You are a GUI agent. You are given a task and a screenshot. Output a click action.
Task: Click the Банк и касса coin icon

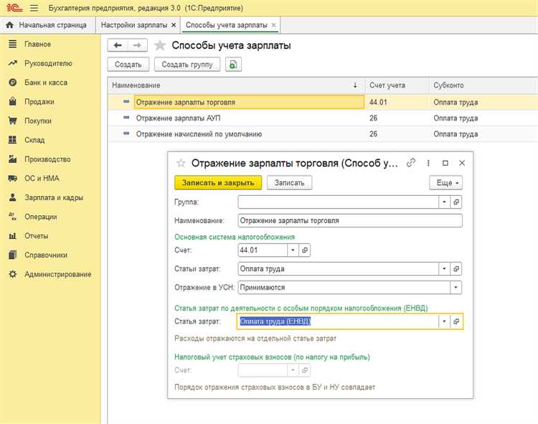[x=13, y=83]
